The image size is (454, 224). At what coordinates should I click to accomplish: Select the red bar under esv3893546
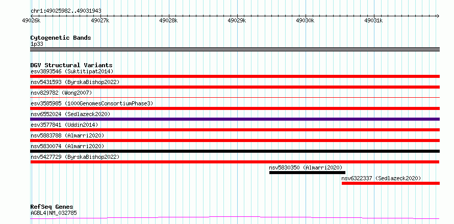coord(235,76)
